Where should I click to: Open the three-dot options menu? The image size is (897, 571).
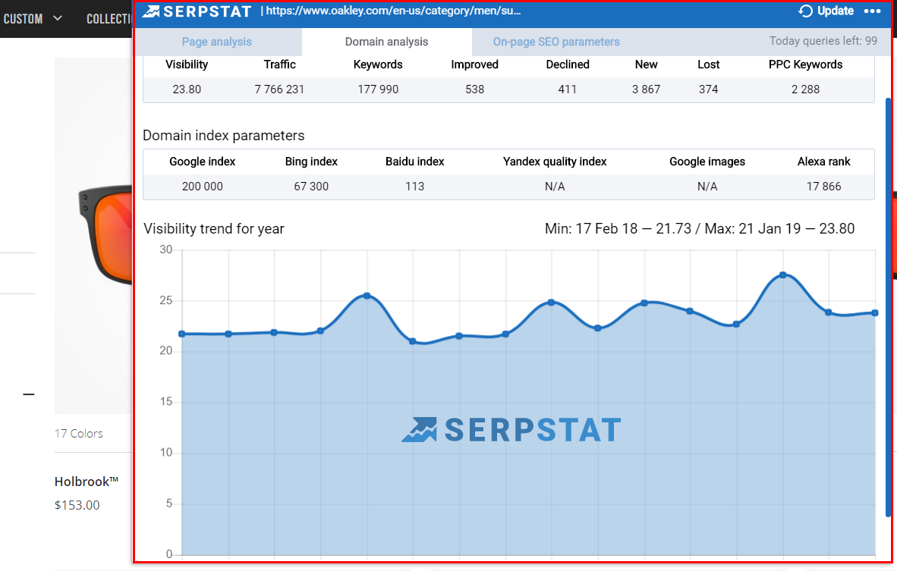pos(873,11)
